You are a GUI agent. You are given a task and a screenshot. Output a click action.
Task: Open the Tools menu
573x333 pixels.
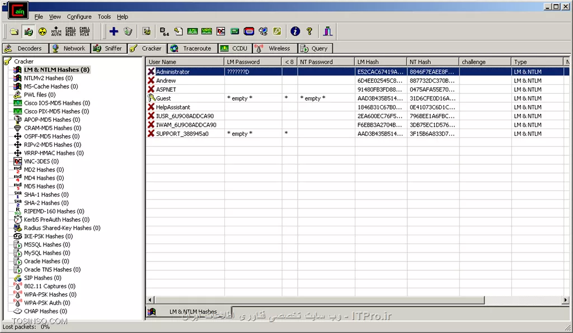[x=104, y=17]
